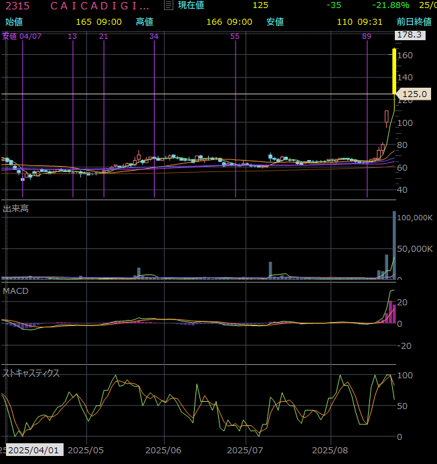Click the tall yellow candlestick

[394, 70]
